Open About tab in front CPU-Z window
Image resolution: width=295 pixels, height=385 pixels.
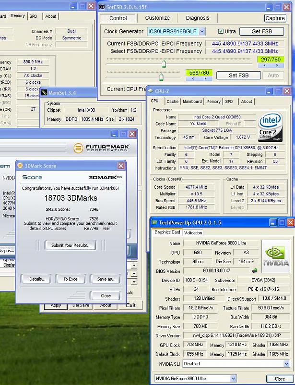tap(246, 102)
